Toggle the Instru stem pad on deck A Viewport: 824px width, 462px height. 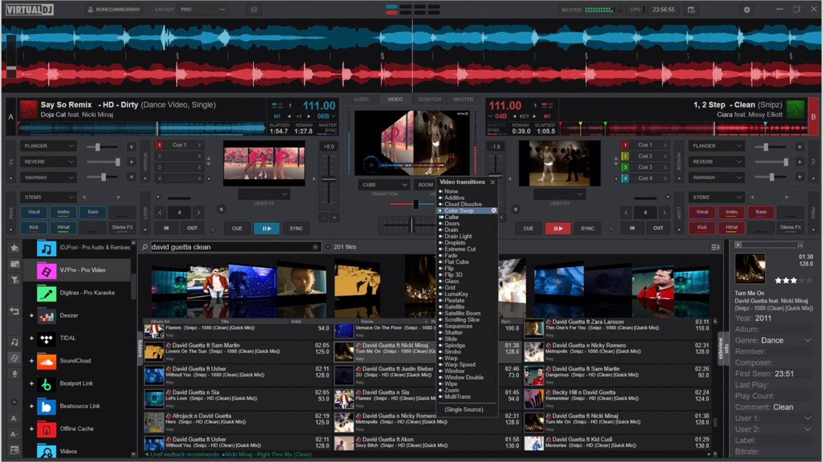(63, 212)
